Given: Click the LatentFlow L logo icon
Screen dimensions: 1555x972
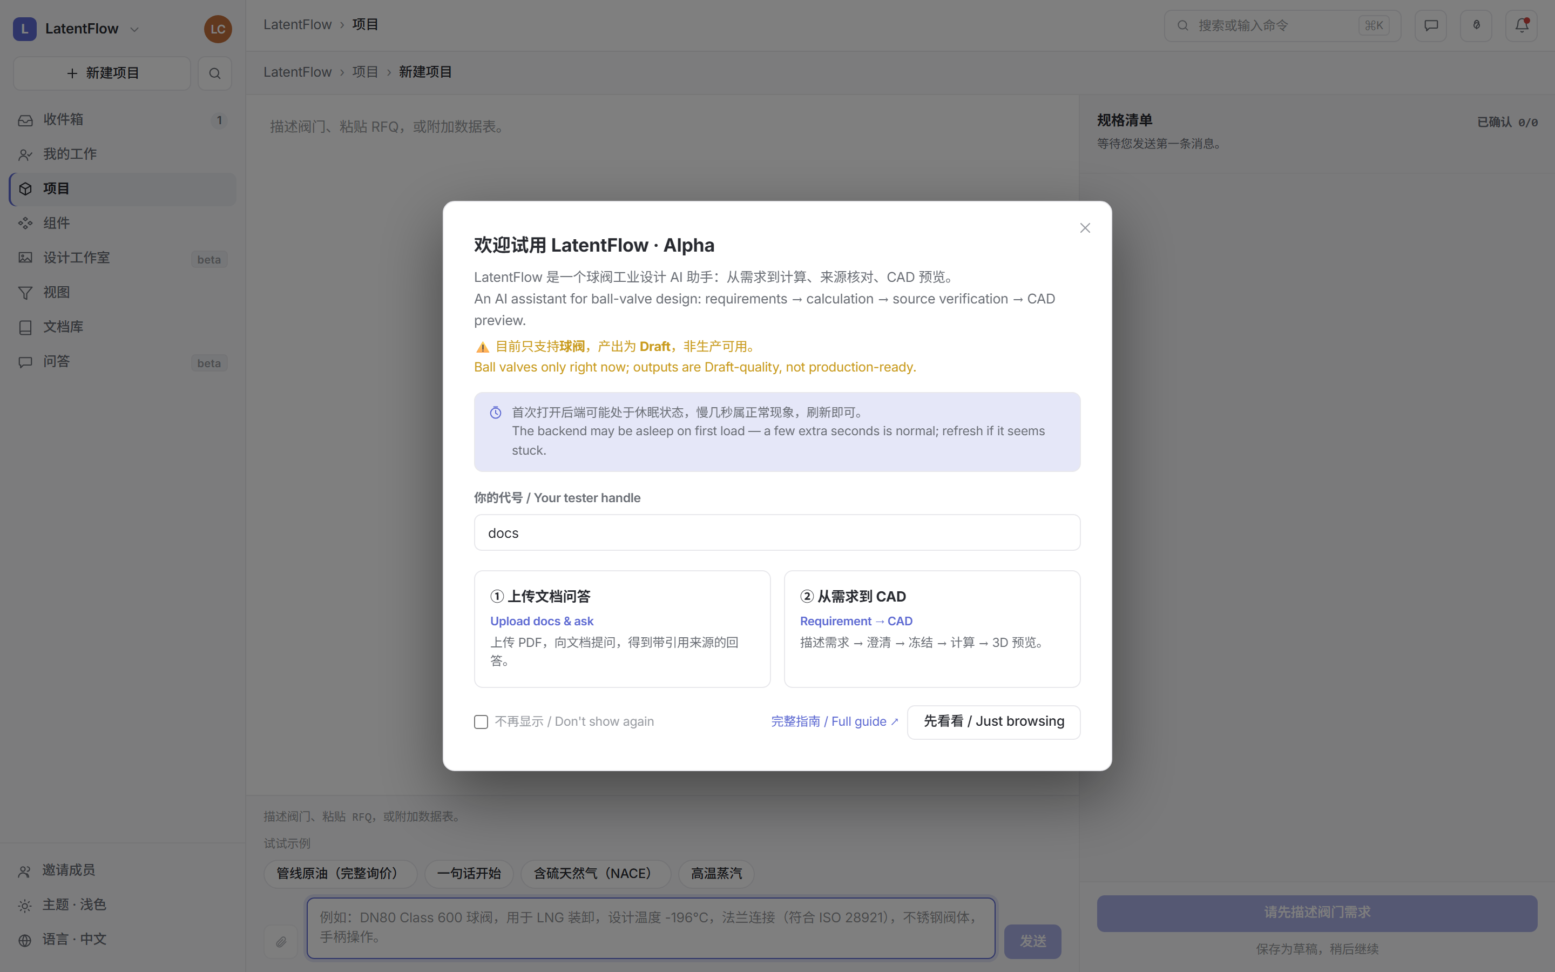Looking at the screenshot, I should 24,29.
